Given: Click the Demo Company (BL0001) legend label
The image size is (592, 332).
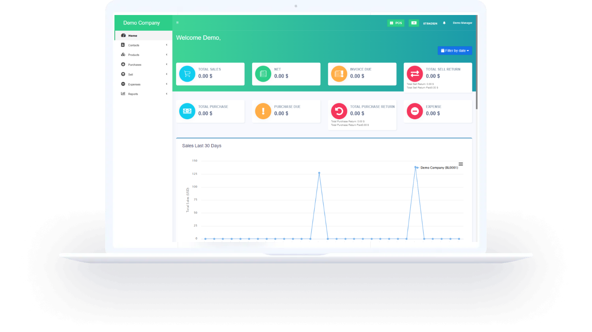Looking at the screenshot, I should point(438,167).
